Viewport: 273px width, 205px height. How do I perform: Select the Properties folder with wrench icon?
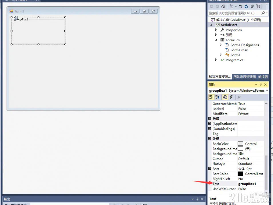(234, 30)
